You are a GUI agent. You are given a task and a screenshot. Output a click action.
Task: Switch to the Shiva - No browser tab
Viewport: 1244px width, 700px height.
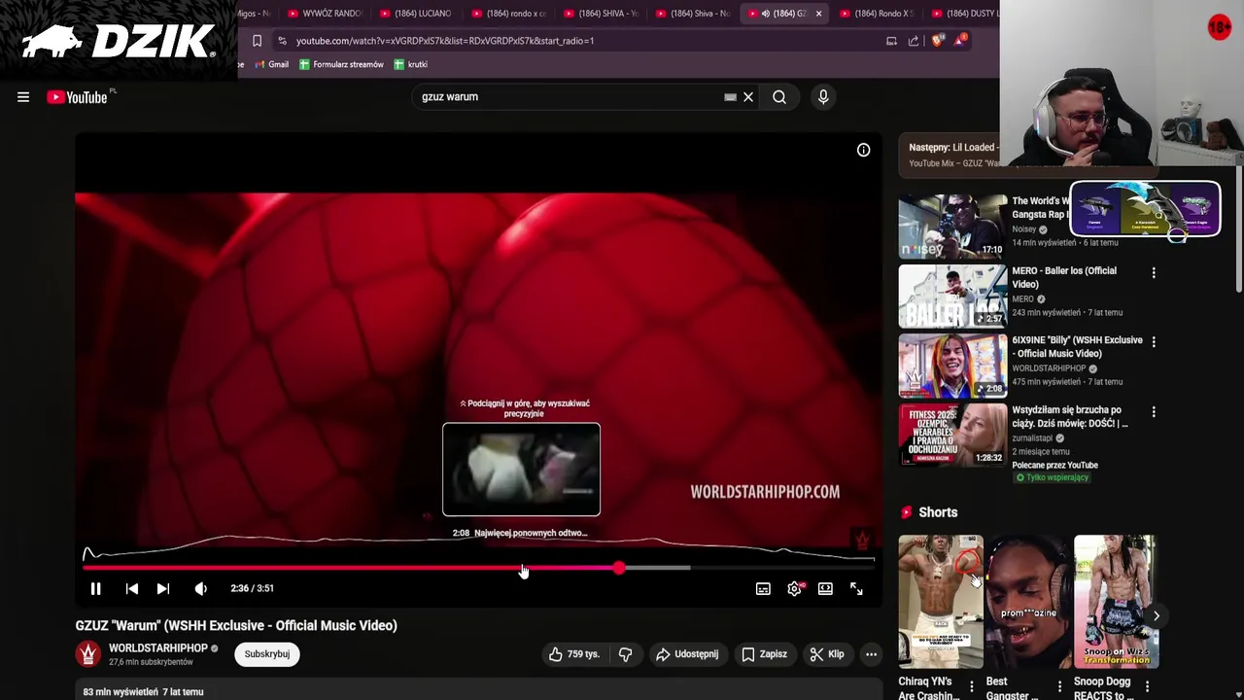(x=692, y=14)
